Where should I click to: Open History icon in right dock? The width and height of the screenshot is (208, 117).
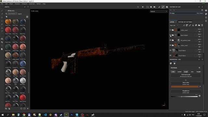pos(206,18)
